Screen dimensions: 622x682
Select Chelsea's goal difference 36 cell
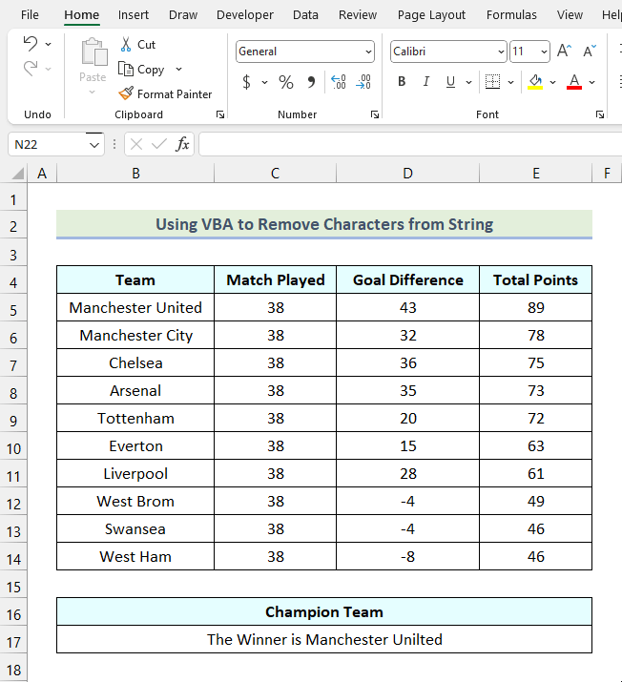[x=408, y=362]
